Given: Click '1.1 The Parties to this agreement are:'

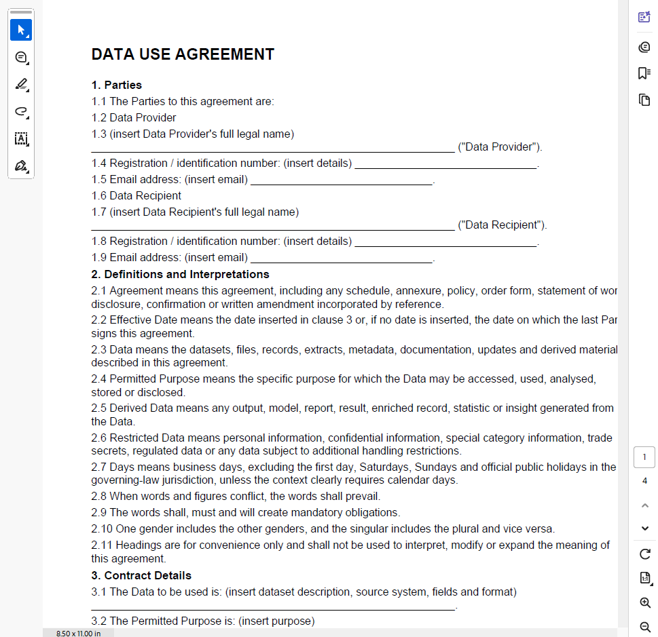Looking at the screenshot, I should tap(183, 101).
